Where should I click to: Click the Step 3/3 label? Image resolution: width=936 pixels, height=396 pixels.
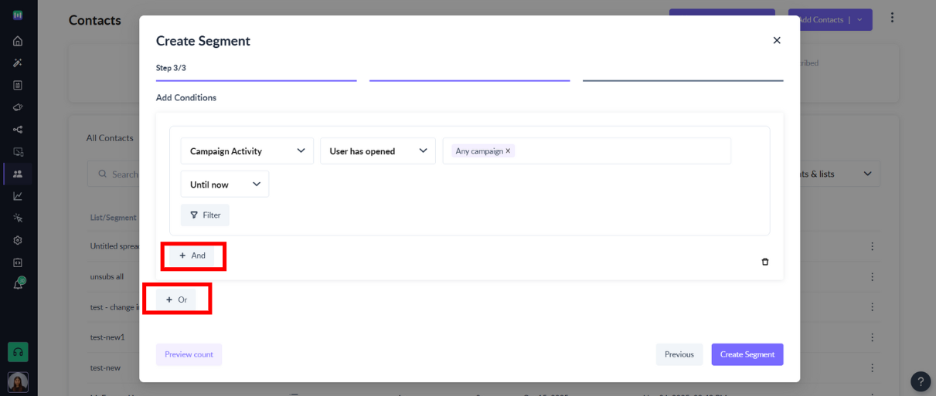click(x=171, y=68)
